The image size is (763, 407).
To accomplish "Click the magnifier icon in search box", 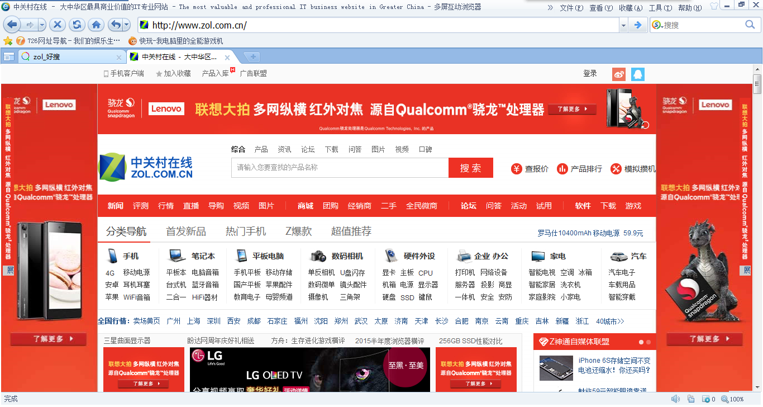I will 750,25.
